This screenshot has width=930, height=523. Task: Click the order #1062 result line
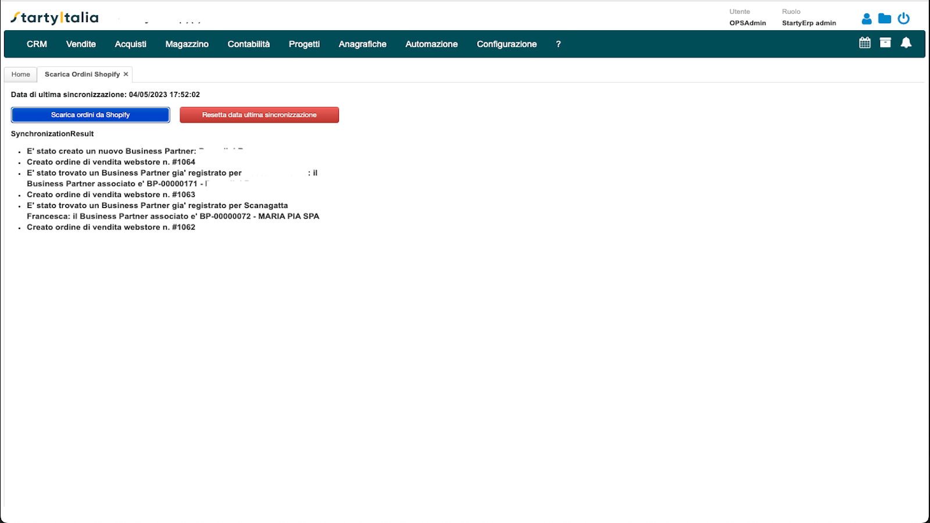(111, 227)
